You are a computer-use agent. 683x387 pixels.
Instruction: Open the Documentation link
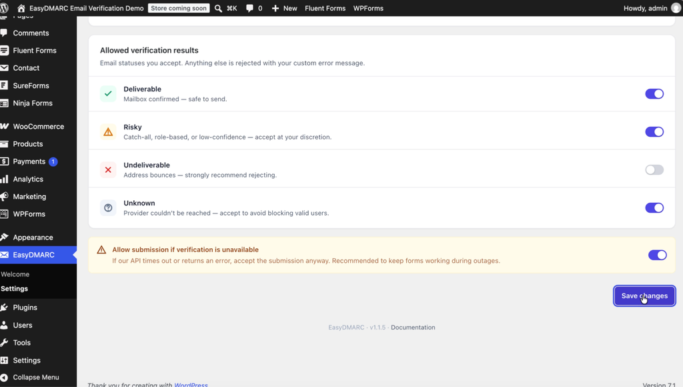click(x=413, y=328)
